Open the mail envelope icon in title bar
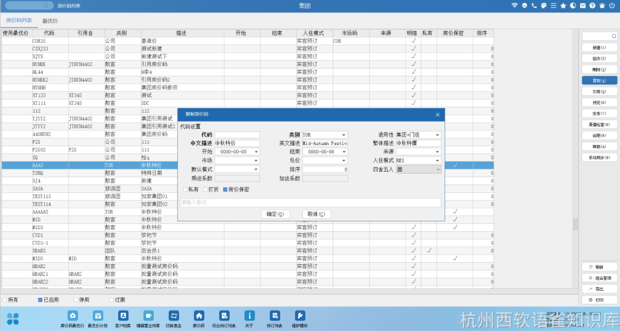The height and width of the screenshot is (331, 620). click(x=583, y=6)
